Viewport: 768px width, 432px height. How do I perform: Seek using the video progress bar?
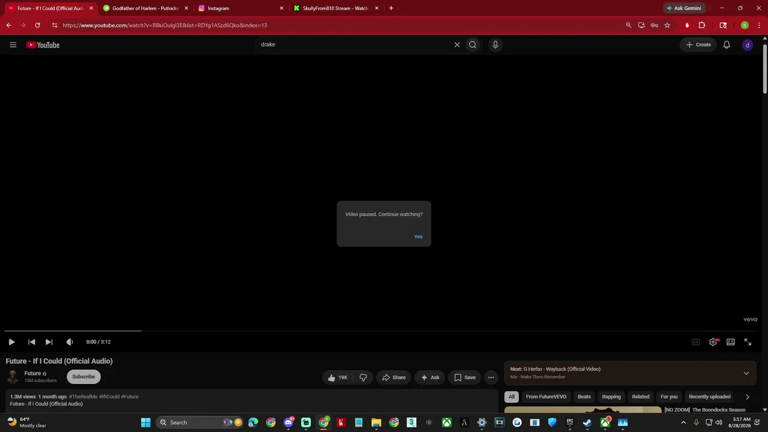382,331
